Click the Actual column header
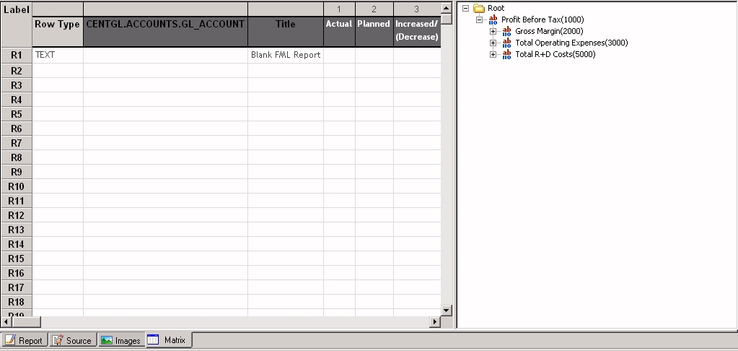The width and height of the screenshot is (738, 351). [x=339, y=32]
